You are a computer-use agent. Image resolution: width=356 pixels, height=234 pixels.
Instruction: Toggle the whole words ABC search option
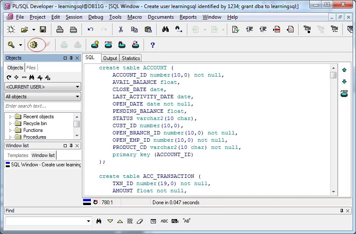[x=164, y=221]
